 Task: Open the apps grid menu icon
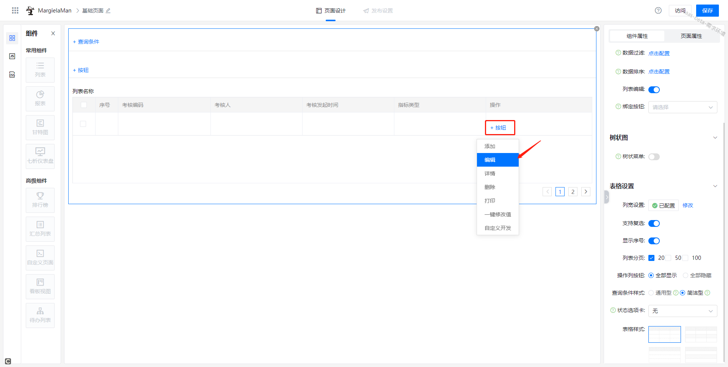[x=15, y=11]
